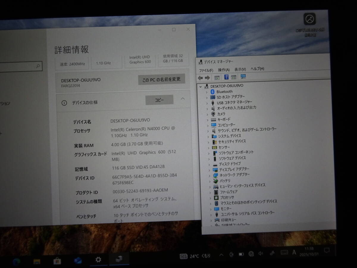The width and height of the screenshot is (357, 268).
Task: Click the センサー icon in the tree
Action: (x=214, y=147)
